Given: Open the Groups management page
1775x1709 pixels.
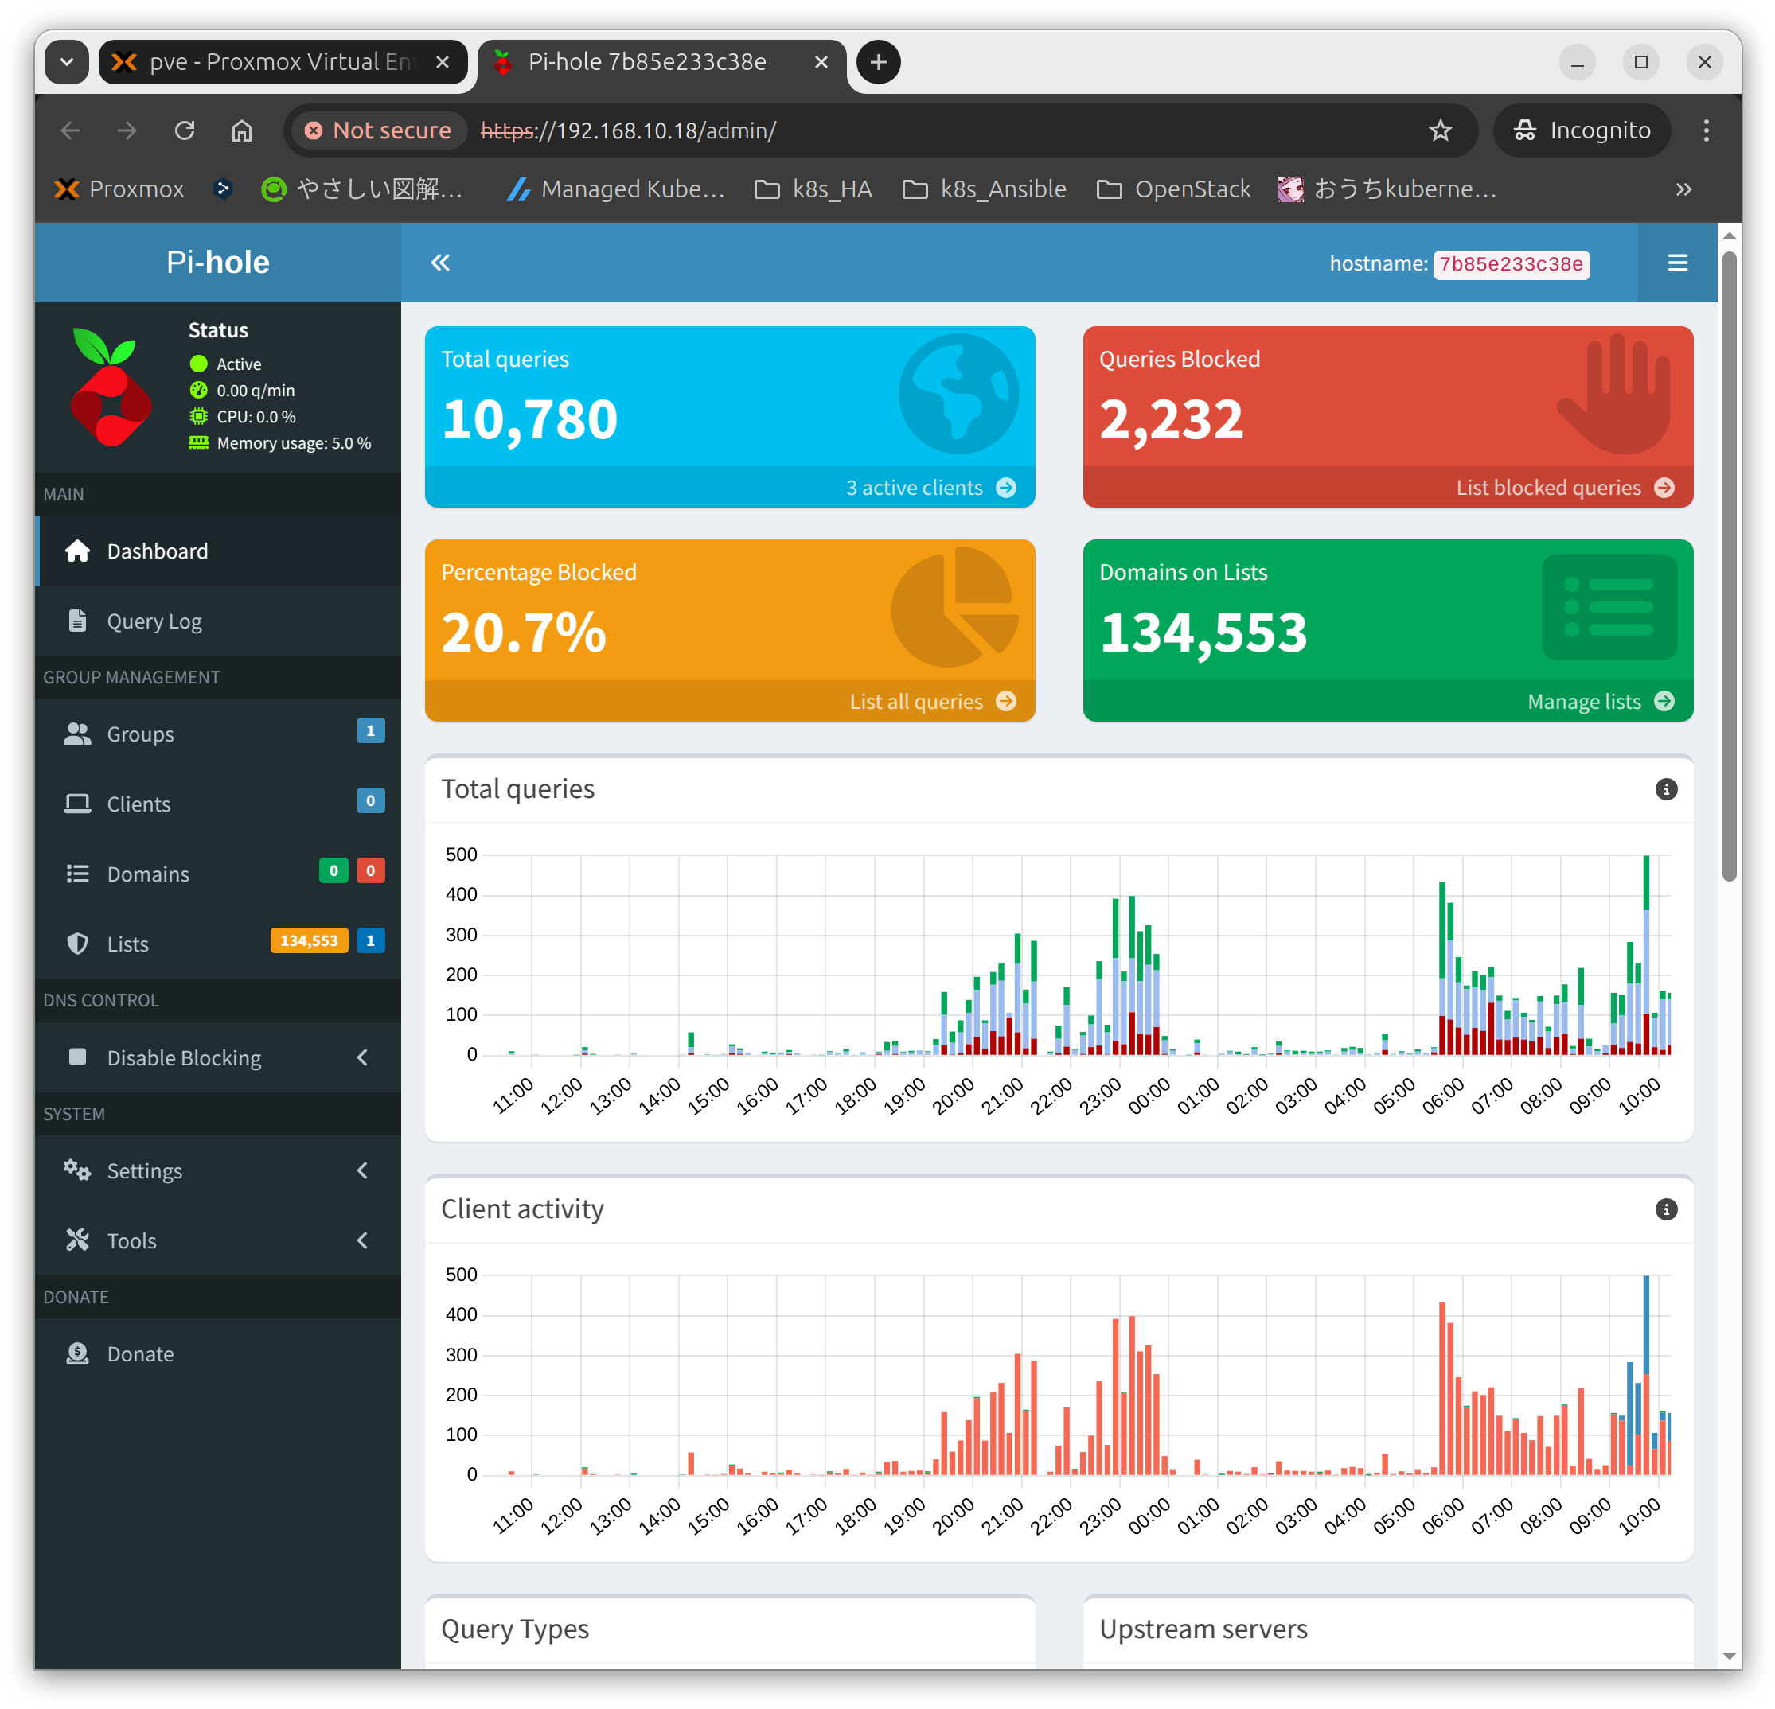Looking at the screenshot, I should coord(140,734).
